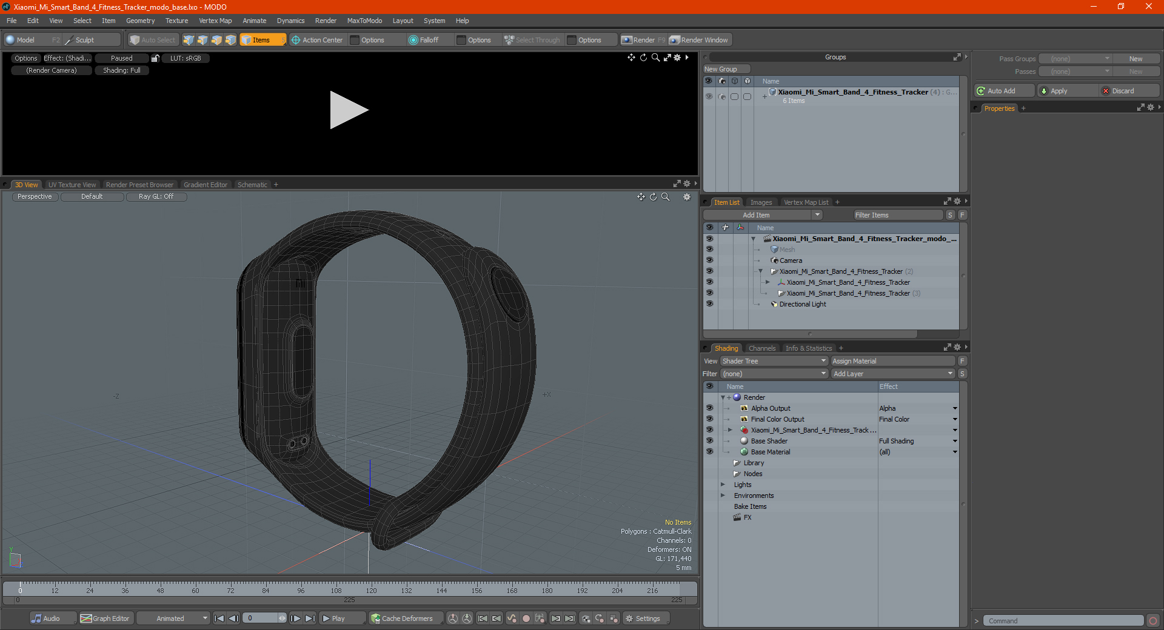
Task: Click the command record button
Action: pos(1153,621)
